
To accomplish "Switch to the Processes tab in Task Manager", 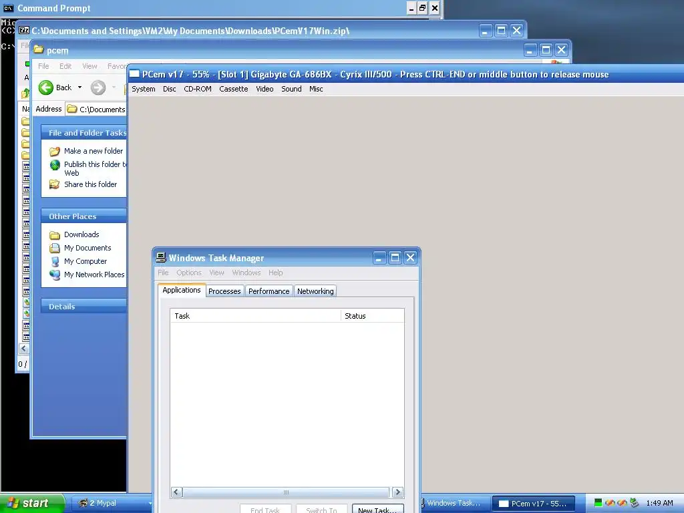I will pos(224,291).
